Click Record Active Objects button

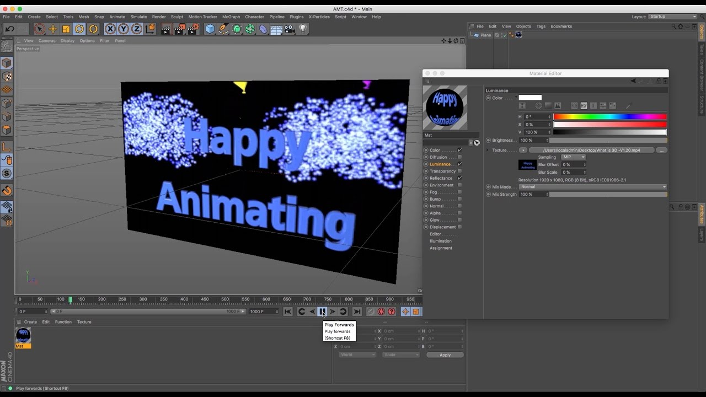(371, 312)
